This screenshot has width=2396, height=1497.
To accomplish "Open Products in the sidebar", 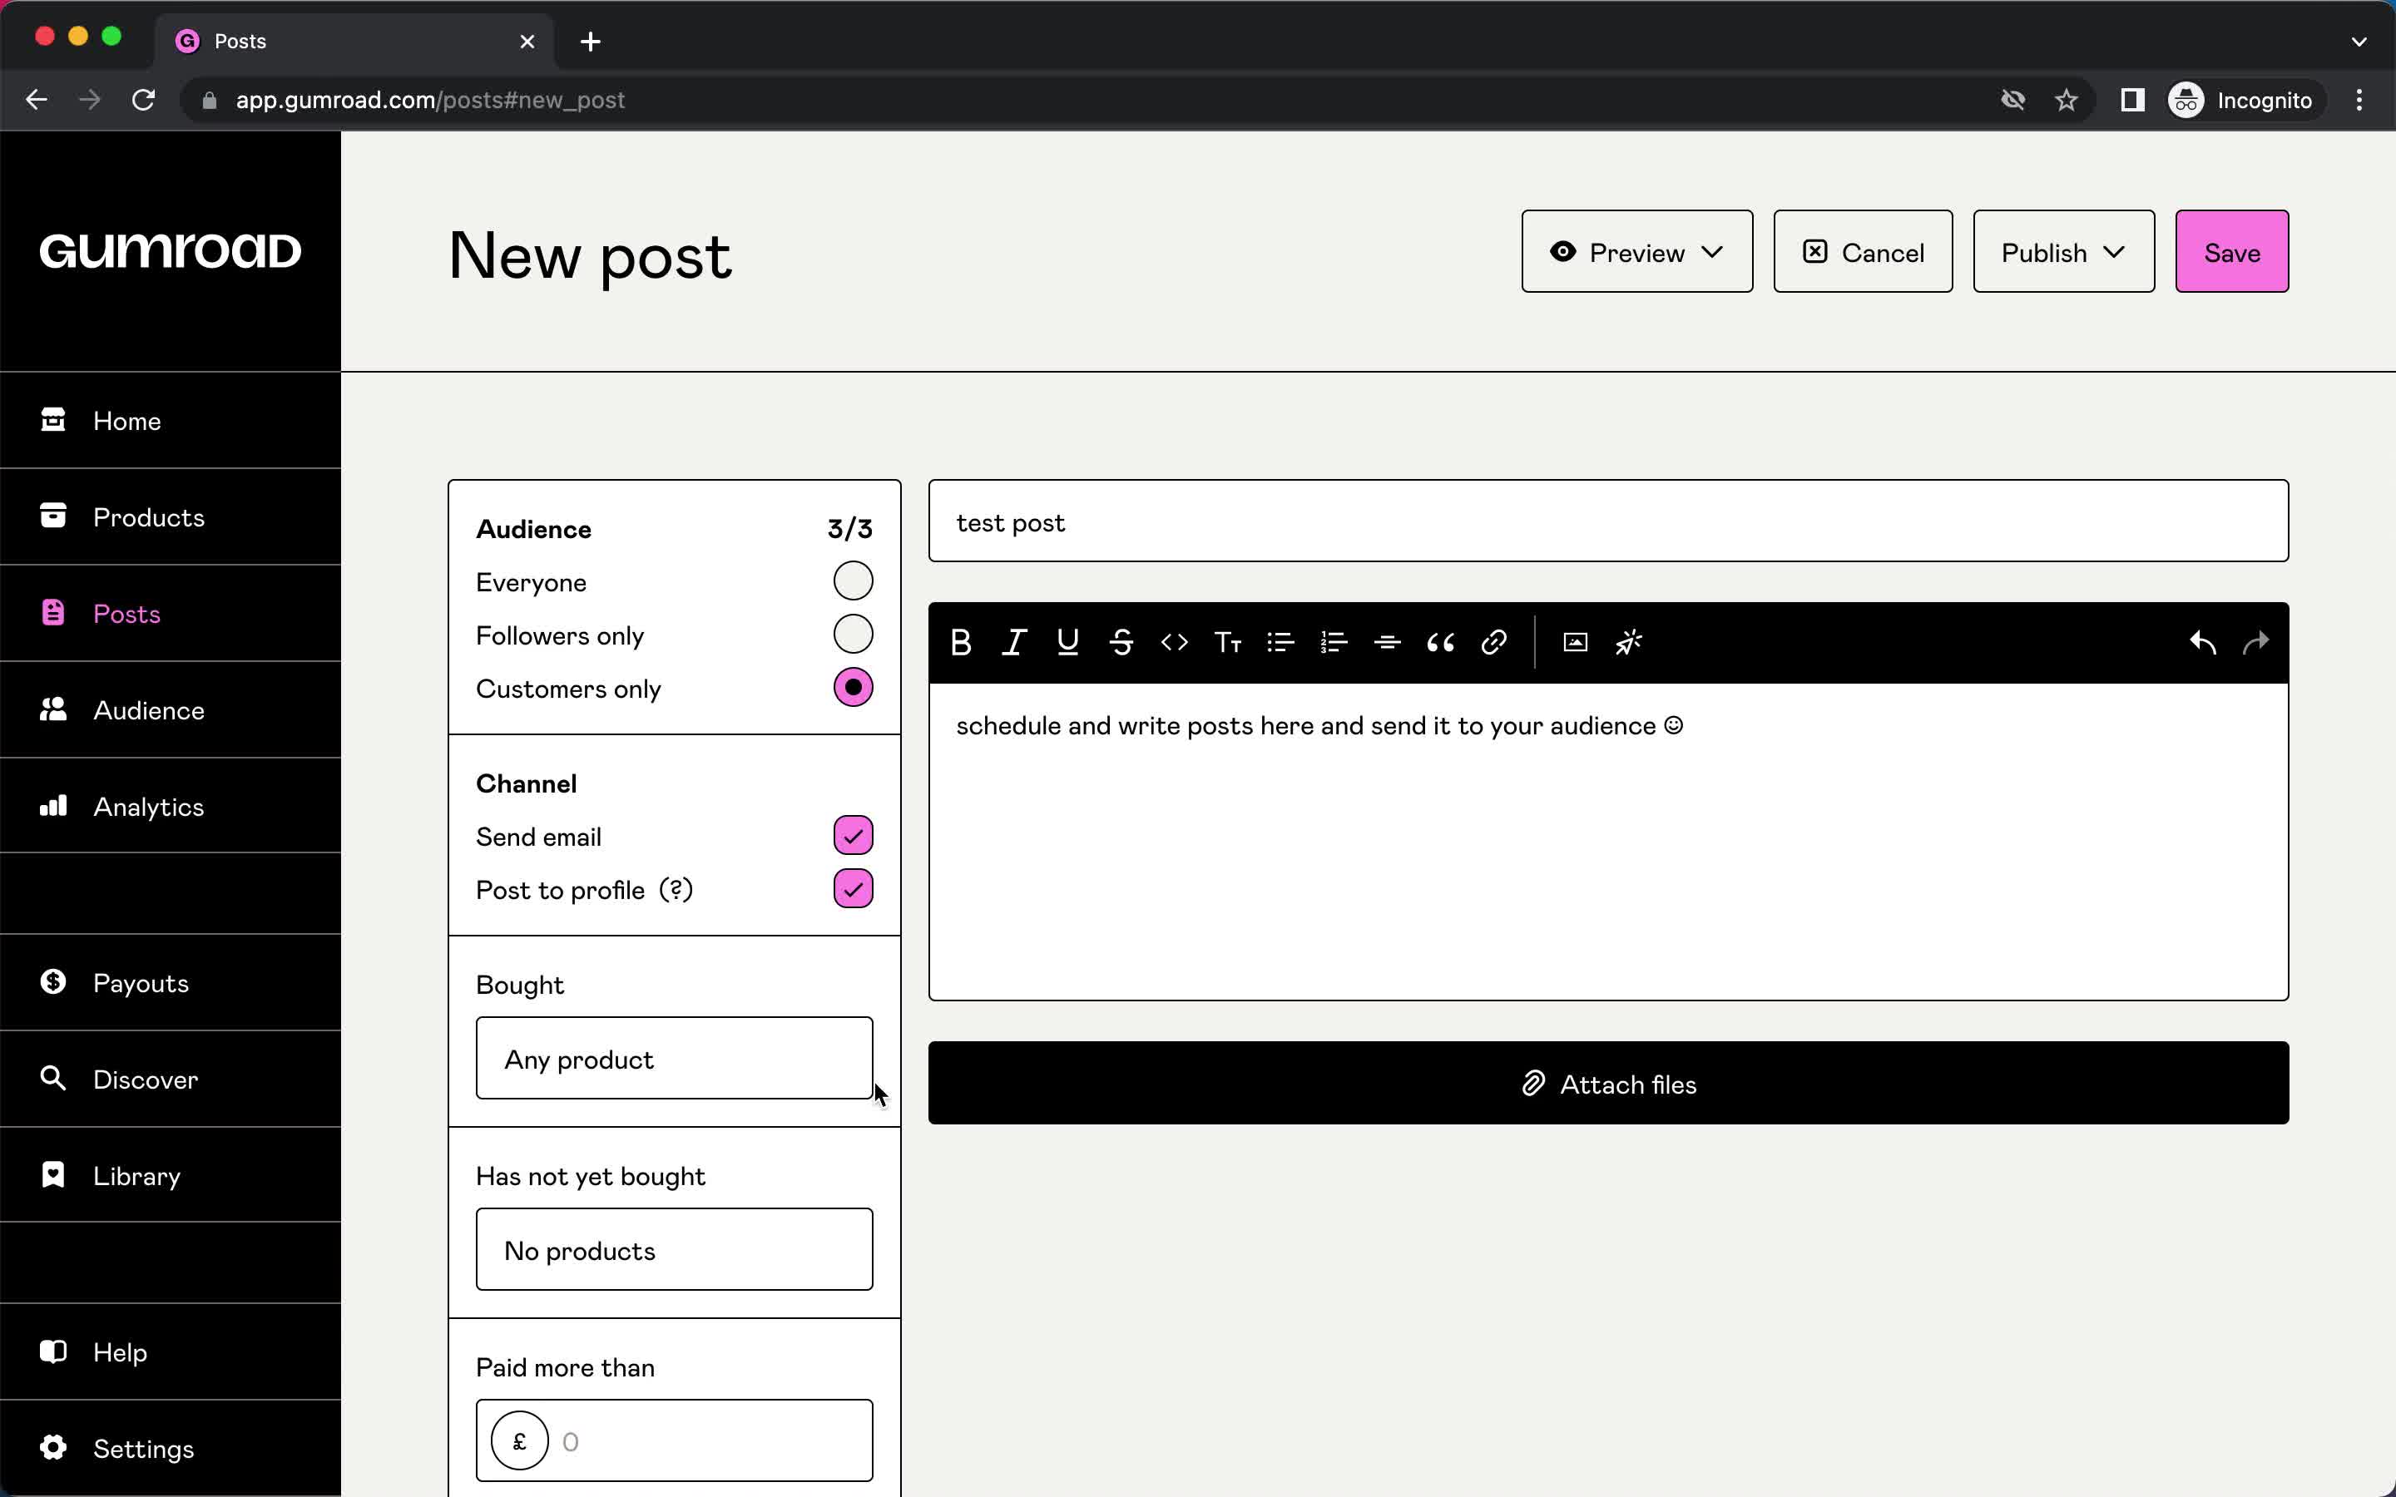I will (171, 516).
